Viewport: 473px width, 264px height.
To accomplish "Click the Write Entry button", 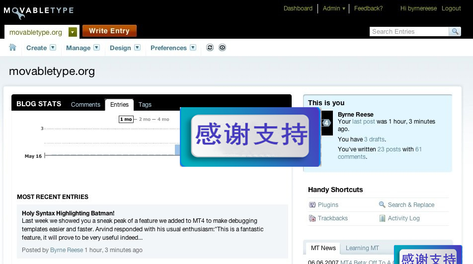I will click(x=109, y=31).
